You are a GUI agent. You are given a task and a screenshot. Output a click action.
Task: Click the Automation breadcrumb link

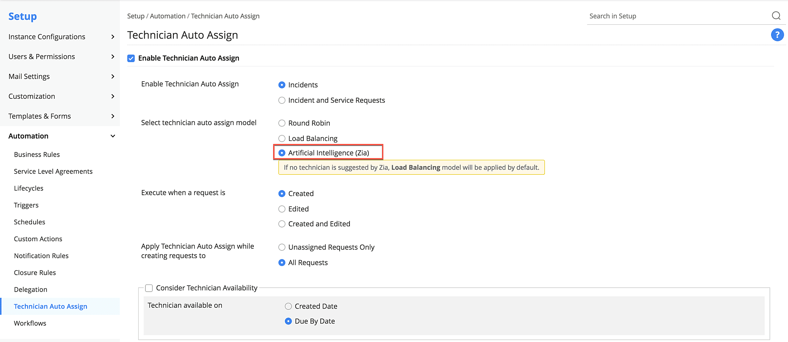tap(168, 16)
